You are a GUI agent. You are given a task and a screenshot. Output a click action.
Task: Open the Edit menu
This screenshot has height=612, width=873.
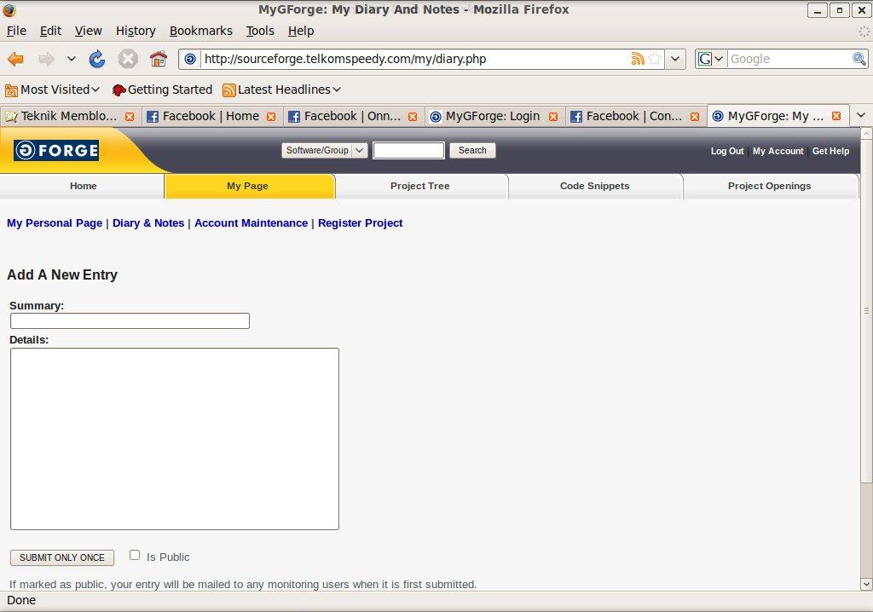pos(50,32)
